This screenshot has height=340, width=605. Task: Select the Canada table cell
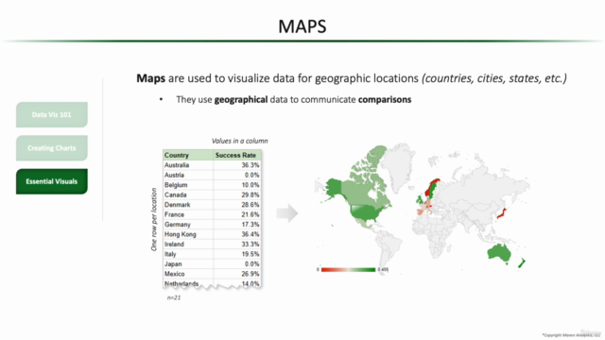188,195
